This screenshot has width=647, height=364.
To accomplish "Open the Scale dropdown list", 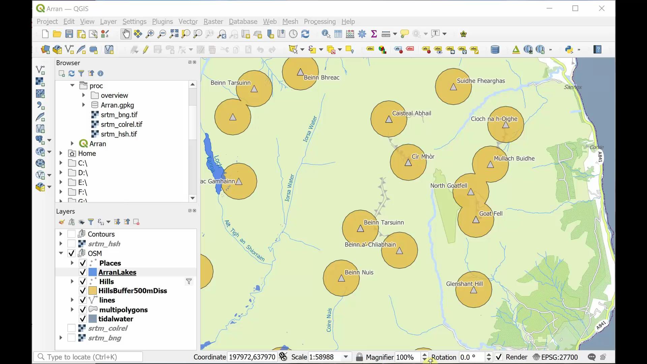I will coord(346,357).
